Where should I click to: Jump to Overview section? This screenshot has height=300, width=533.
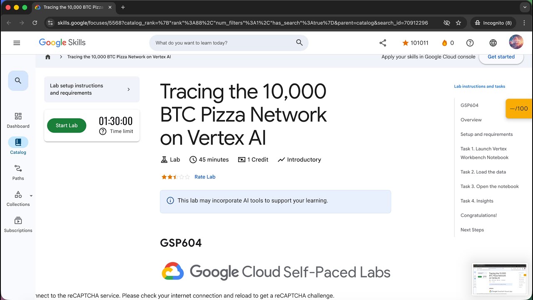coord(471,120)
